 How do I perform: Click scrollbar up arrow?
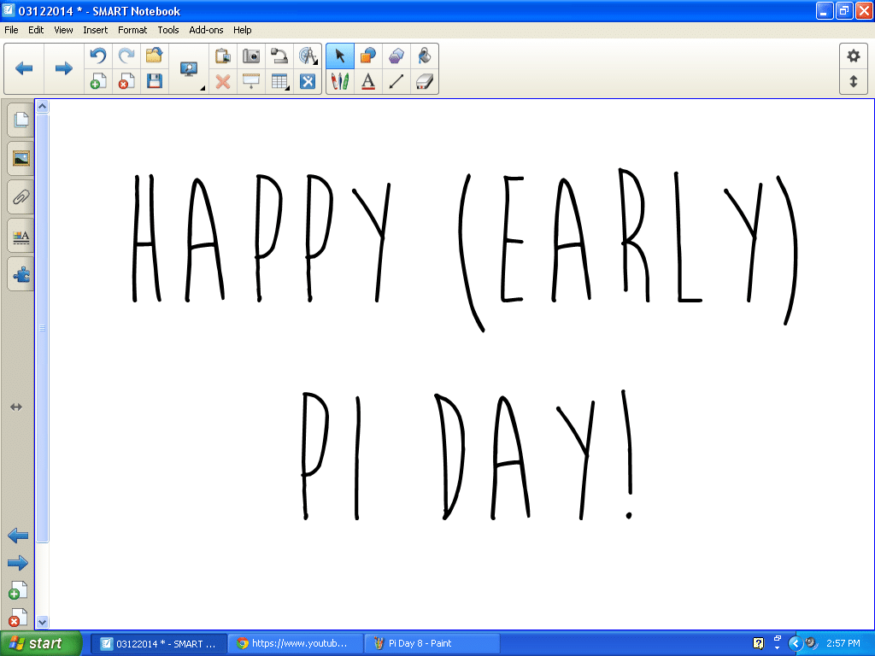coord(43,106)
